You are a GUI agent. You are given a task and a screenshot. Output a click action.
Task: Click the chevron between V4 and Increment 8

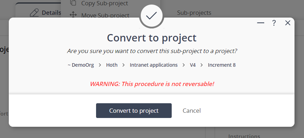tap(202, 65)
